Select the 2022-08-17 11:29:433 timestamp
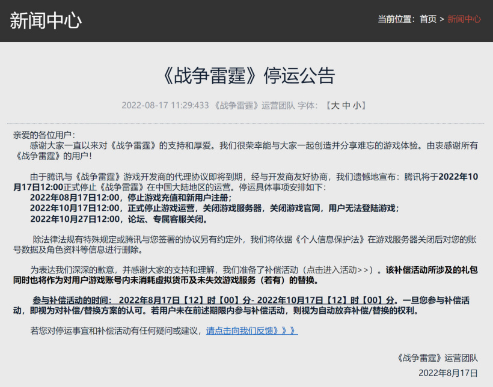Screen dimensions: 493x387 coord(165,105)
